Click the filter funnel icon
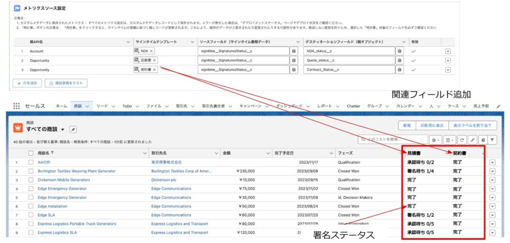510x243 pixels. [x=492, y=139]
